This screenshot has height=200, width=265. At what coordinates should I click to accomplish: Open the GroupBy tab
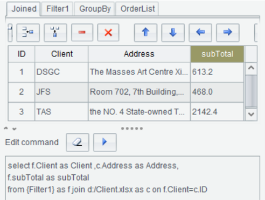click(x=95, y=9)
